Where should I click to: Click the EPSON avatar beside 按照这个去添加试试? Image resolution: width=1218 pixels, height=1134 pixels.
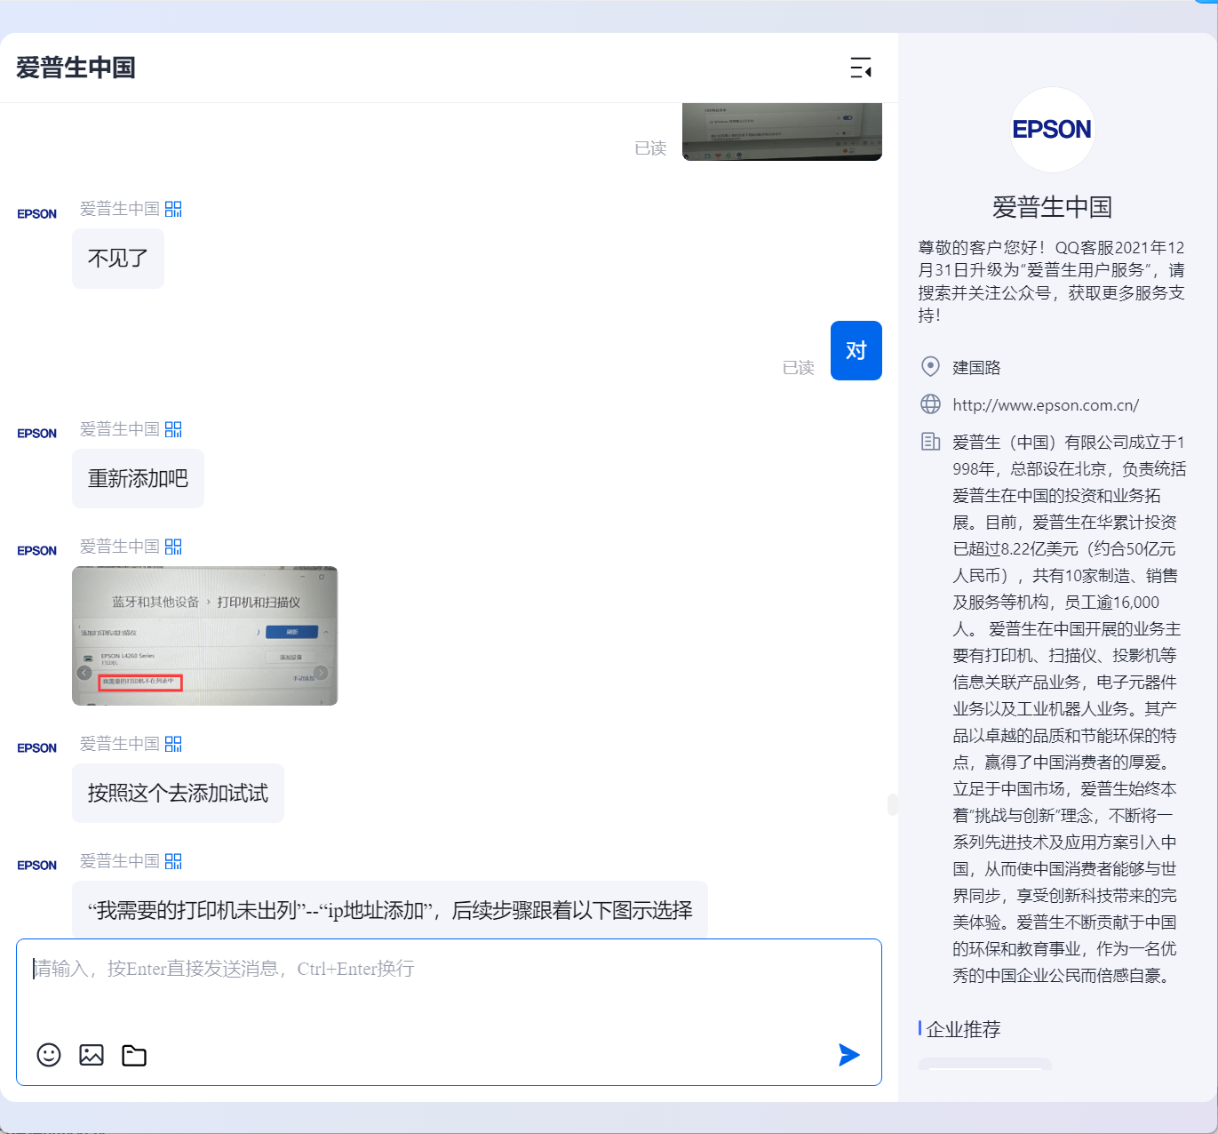coord(37,748)
